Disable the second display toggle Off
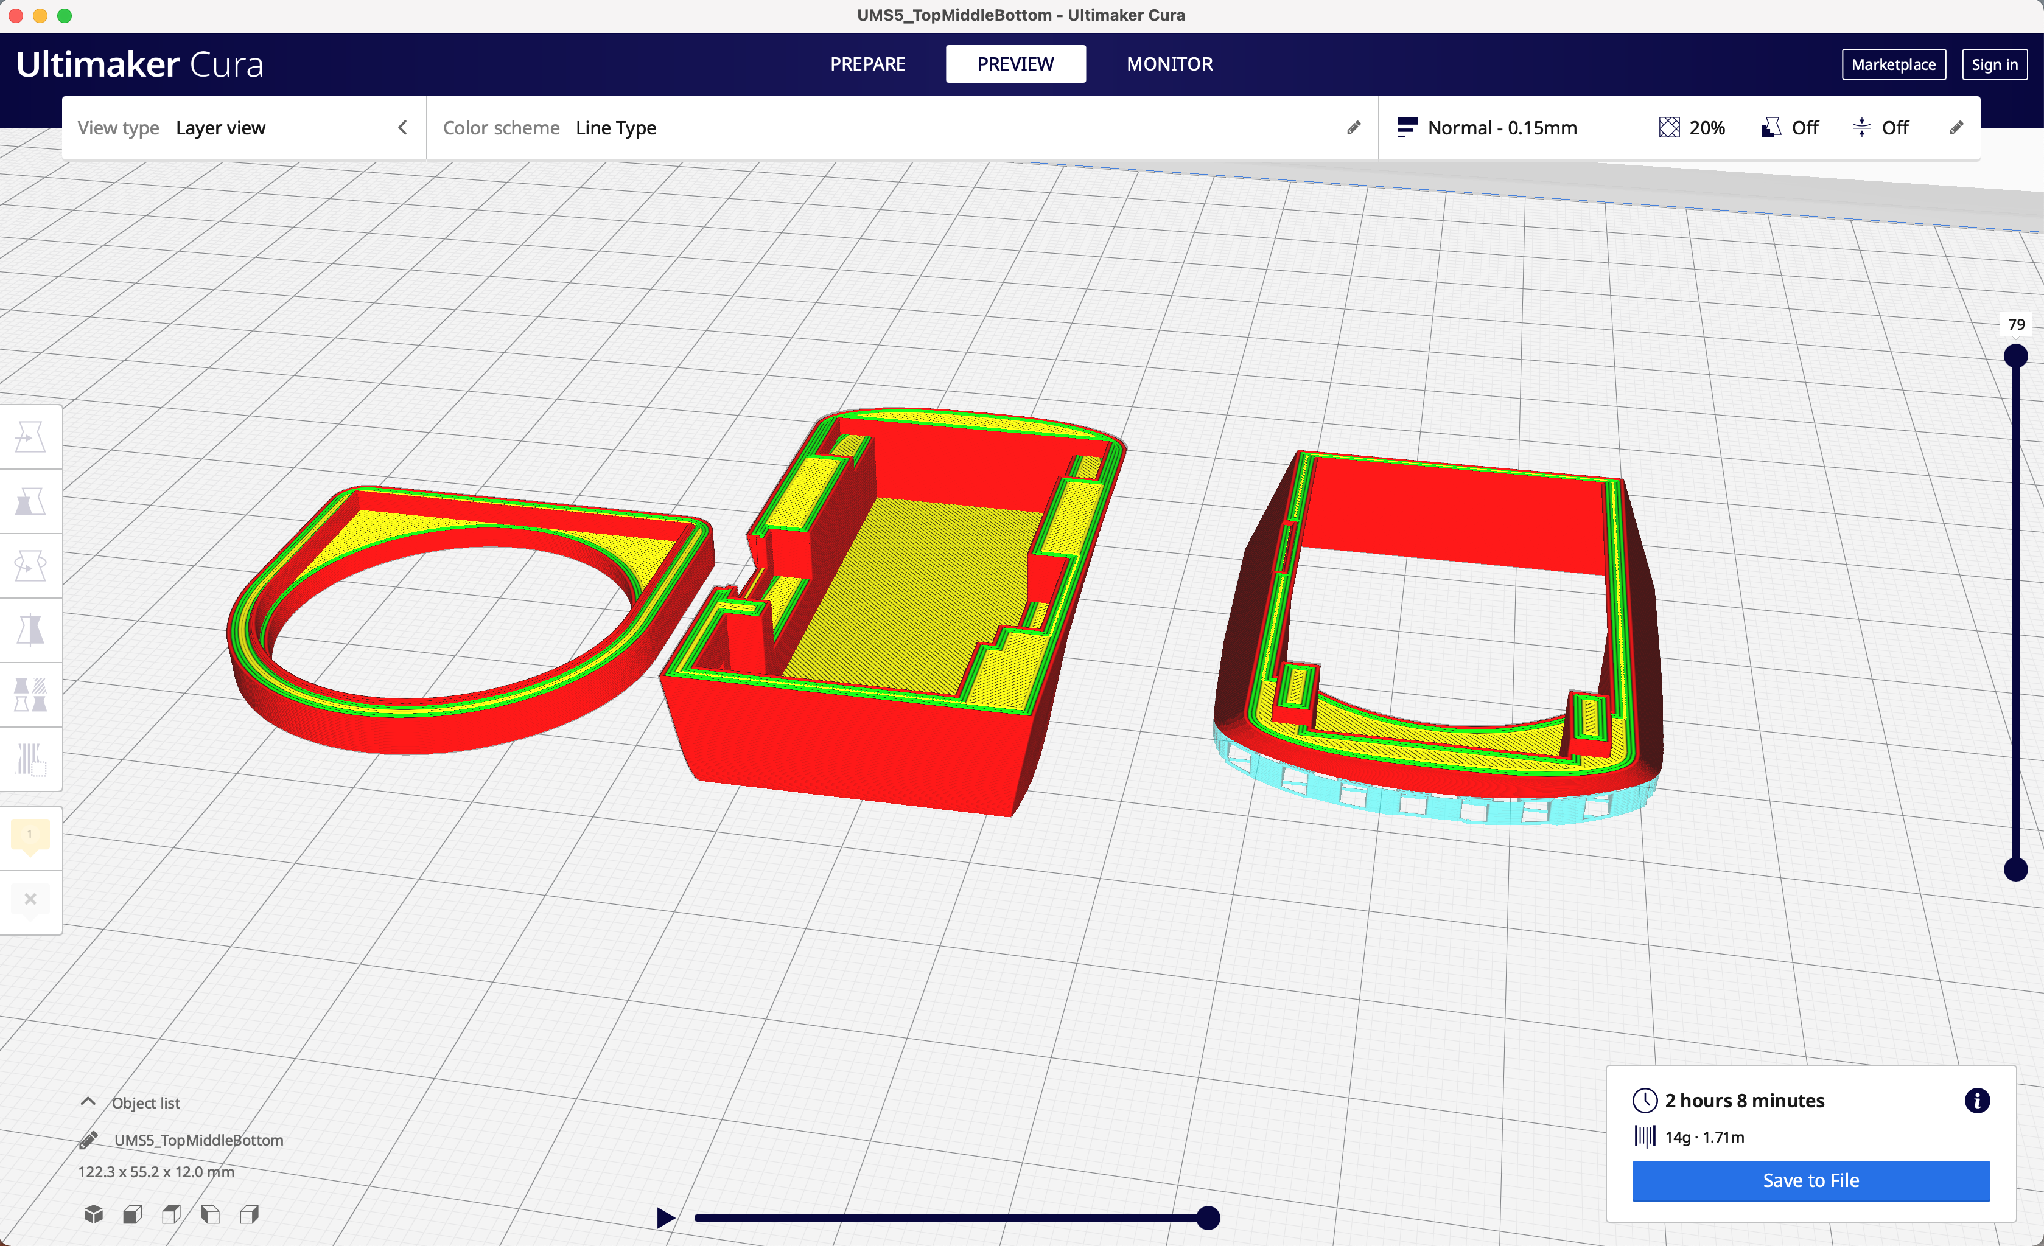The image size is (2044, 1246). pos(1897,128)
